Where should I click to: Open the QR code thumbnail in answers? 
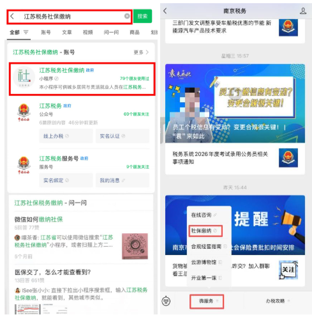pyautogui.click(x=135, y=246)
